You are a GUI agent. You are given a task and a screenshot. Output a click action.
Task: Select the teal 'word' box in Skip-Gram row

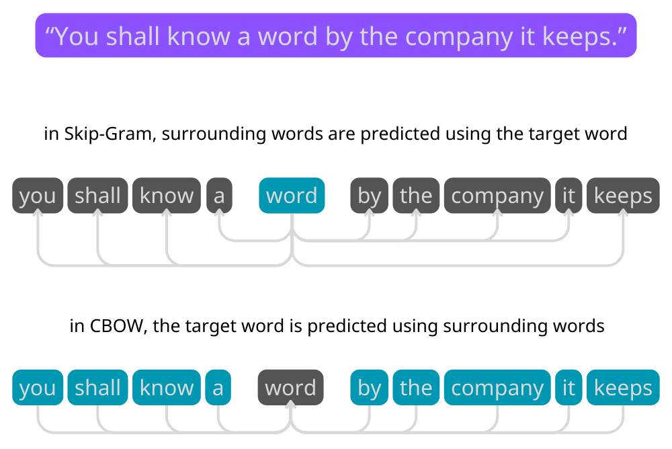292,196
